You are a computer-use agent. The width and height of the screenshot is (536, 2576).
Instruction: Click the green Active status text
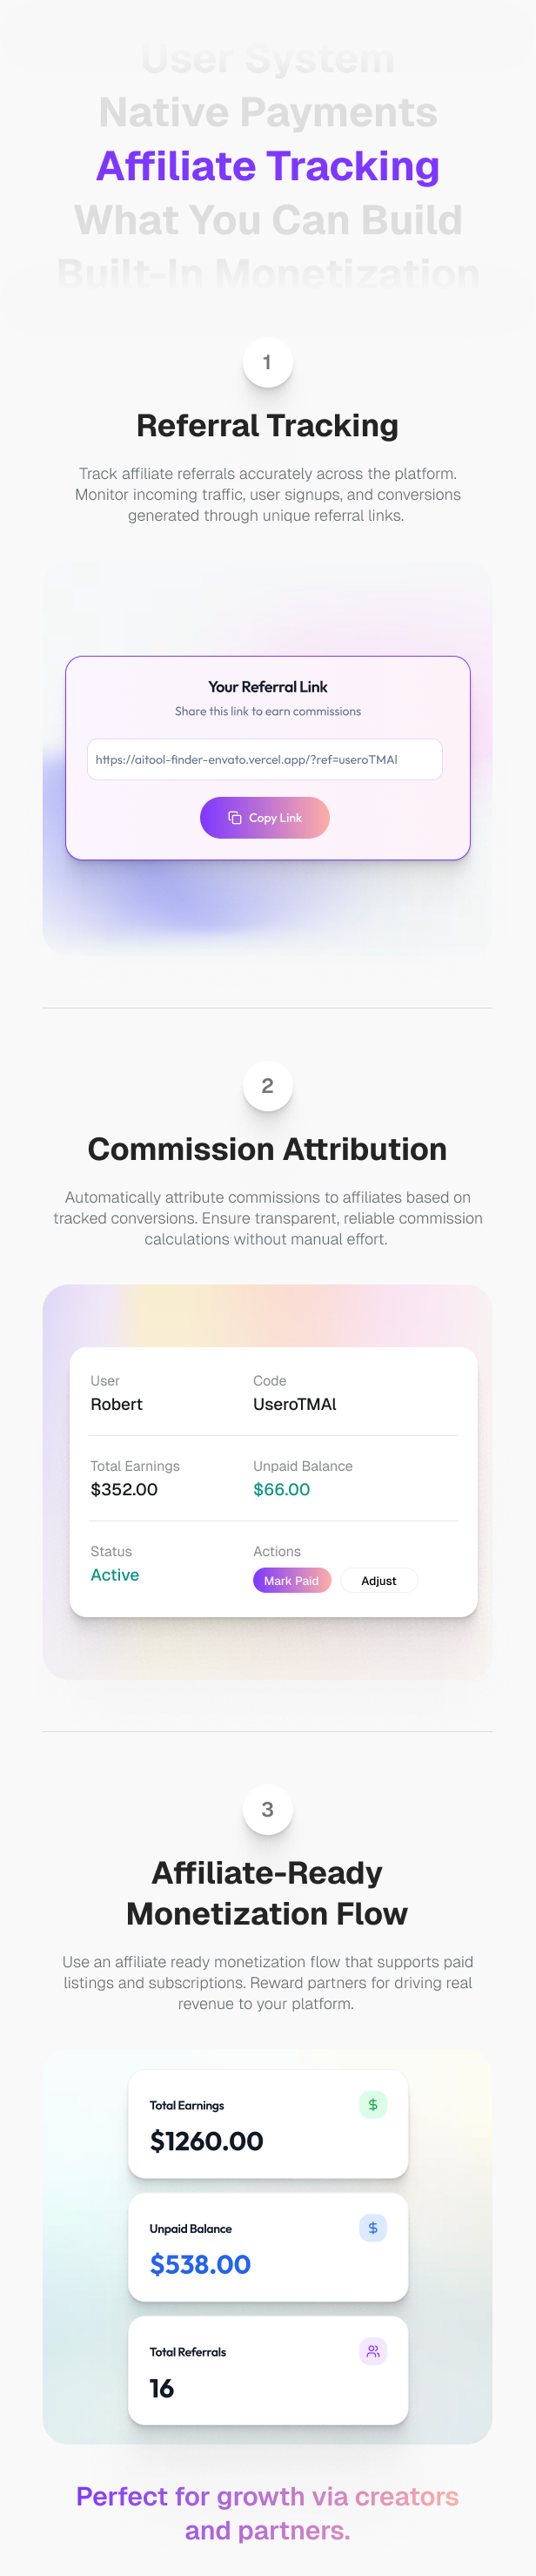[115, 1574]
